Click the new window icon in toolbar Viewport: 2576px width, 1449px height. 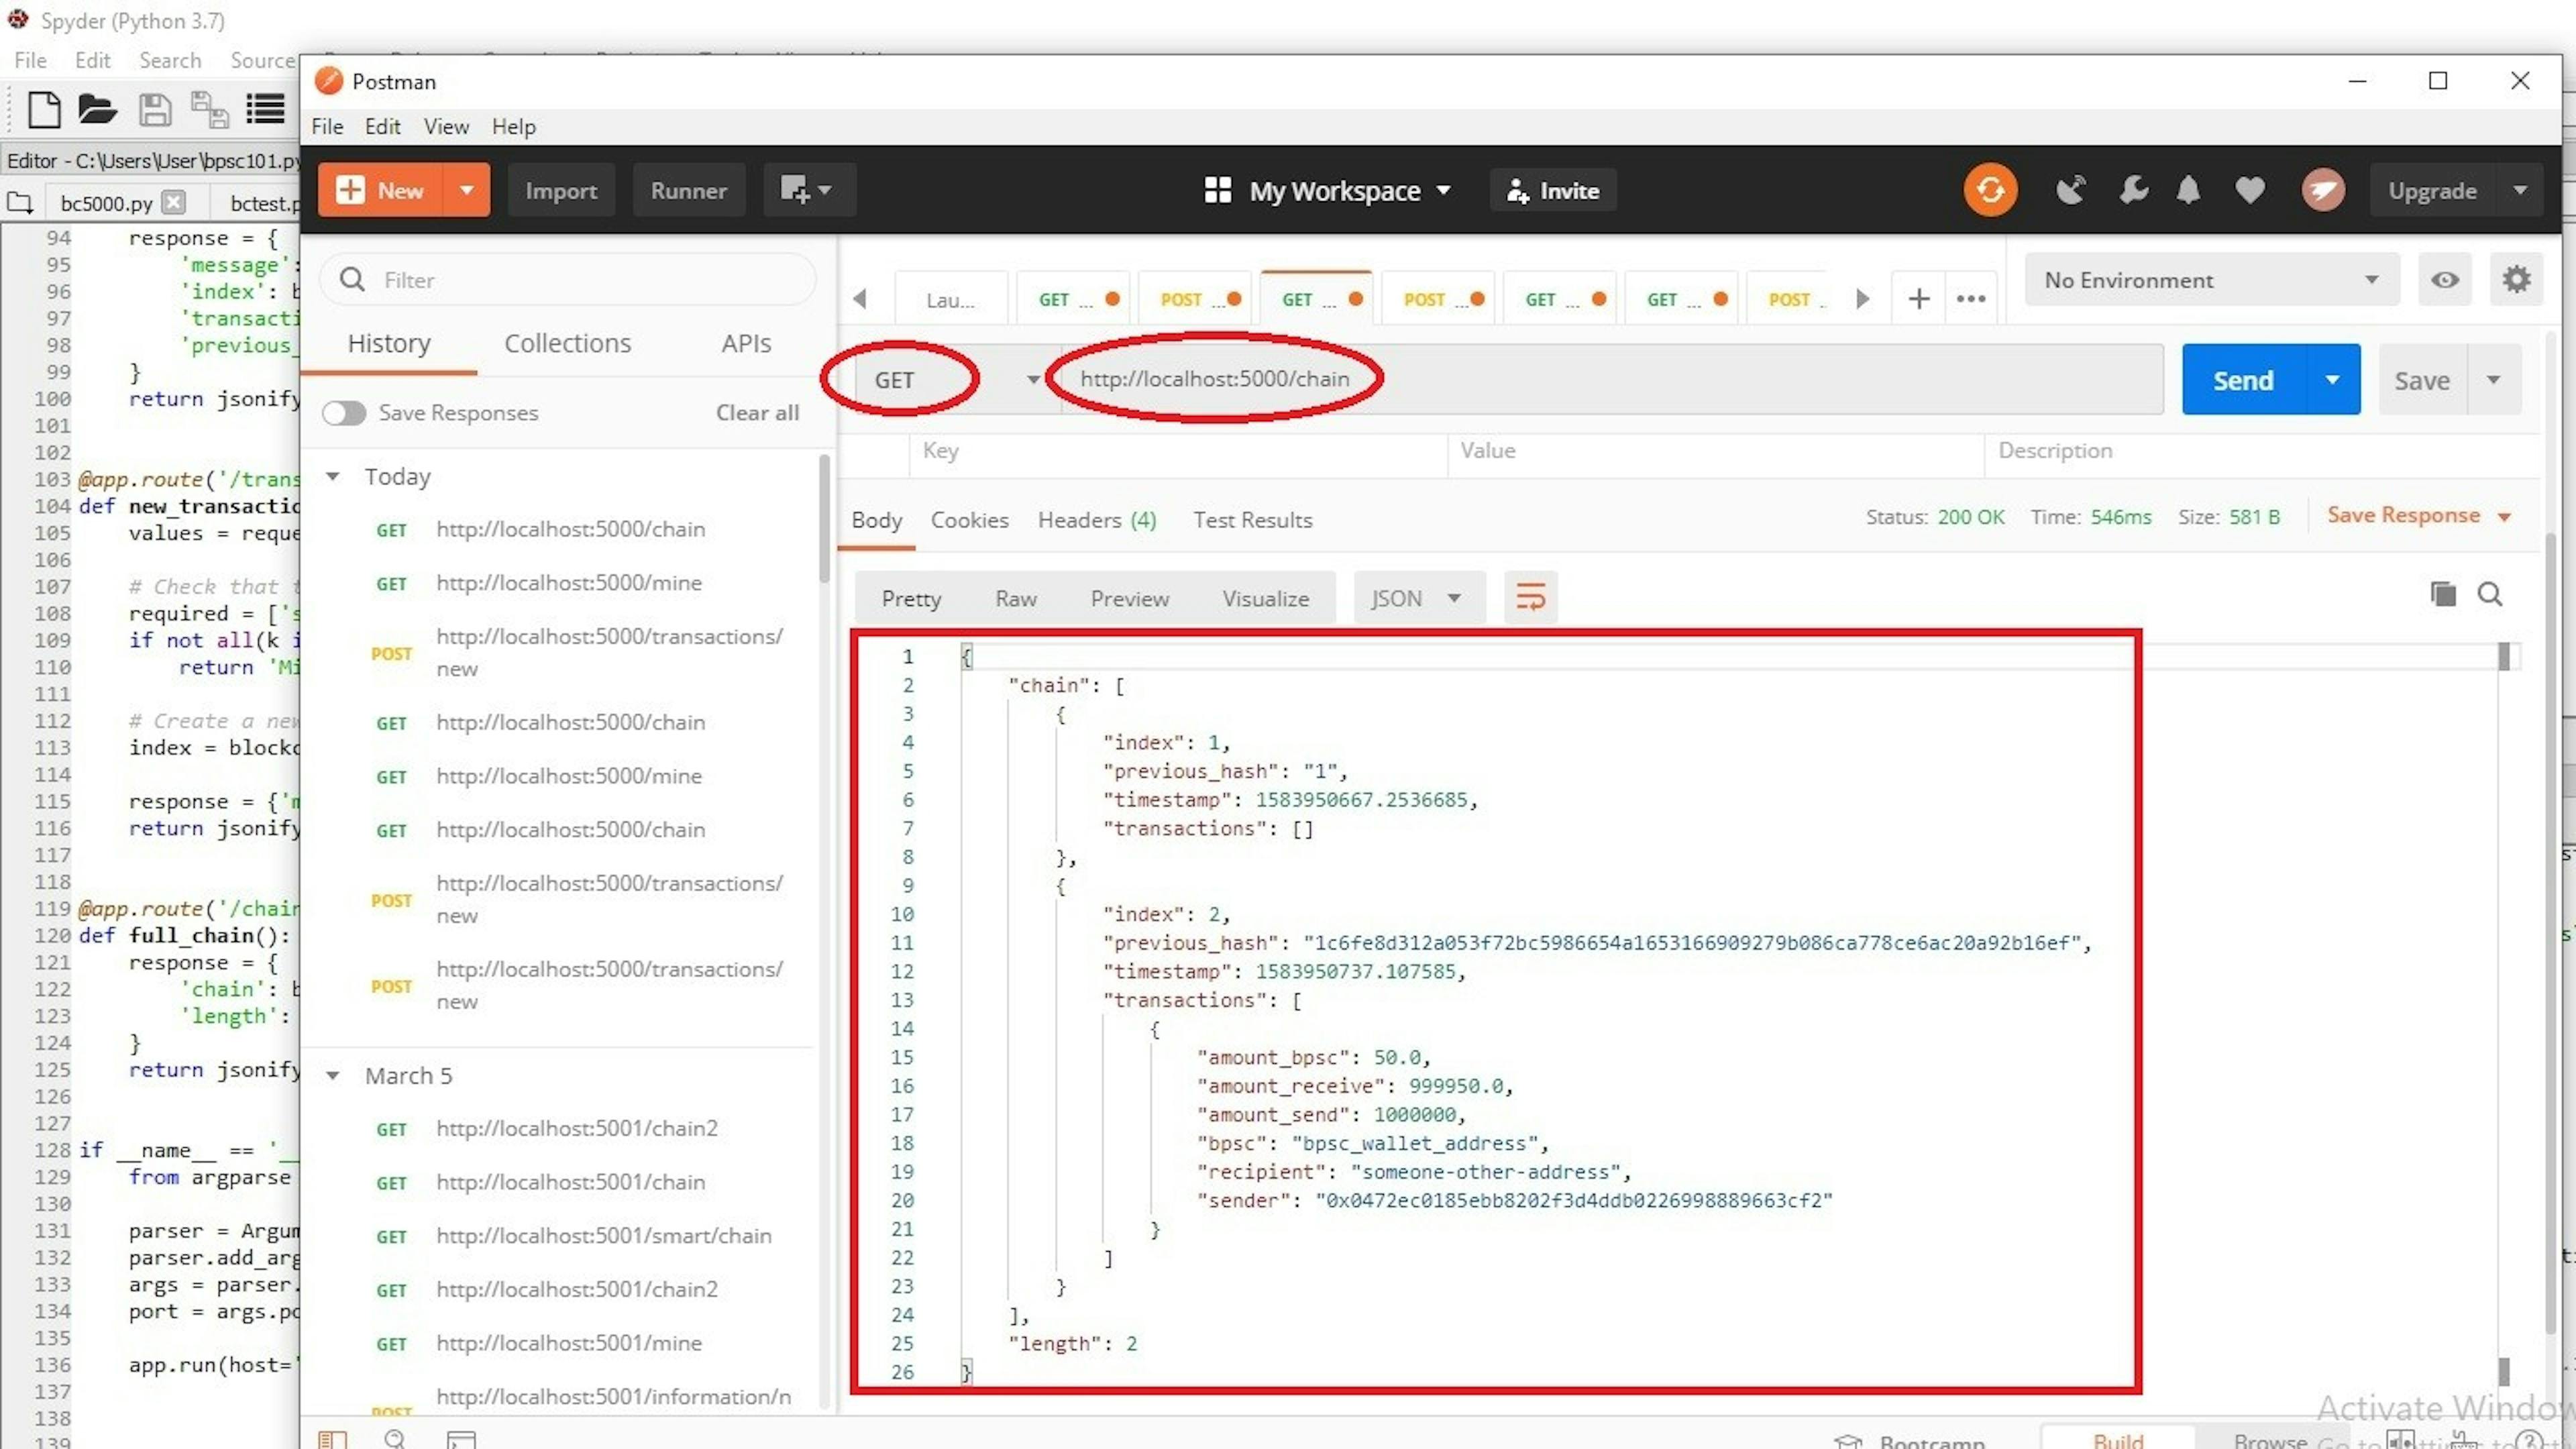(808, 190)
